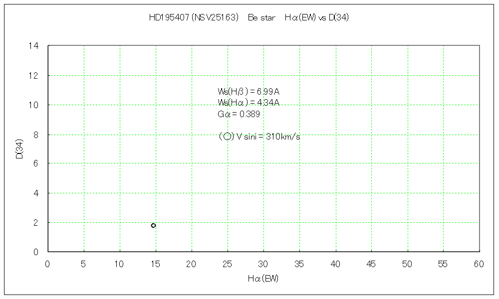Click the 35 tick label on horizontal axis
499x299 pixels.
pos(299,263)
